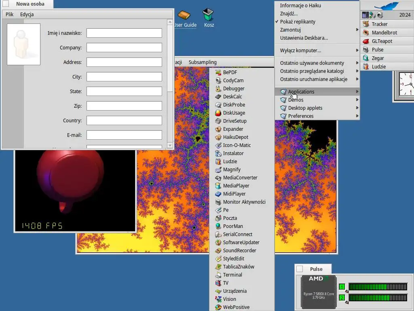The height and width of the screenshot is (311, 414).
Task: Launch BePDF from the Applications list
Action: (x=242, y=72)
